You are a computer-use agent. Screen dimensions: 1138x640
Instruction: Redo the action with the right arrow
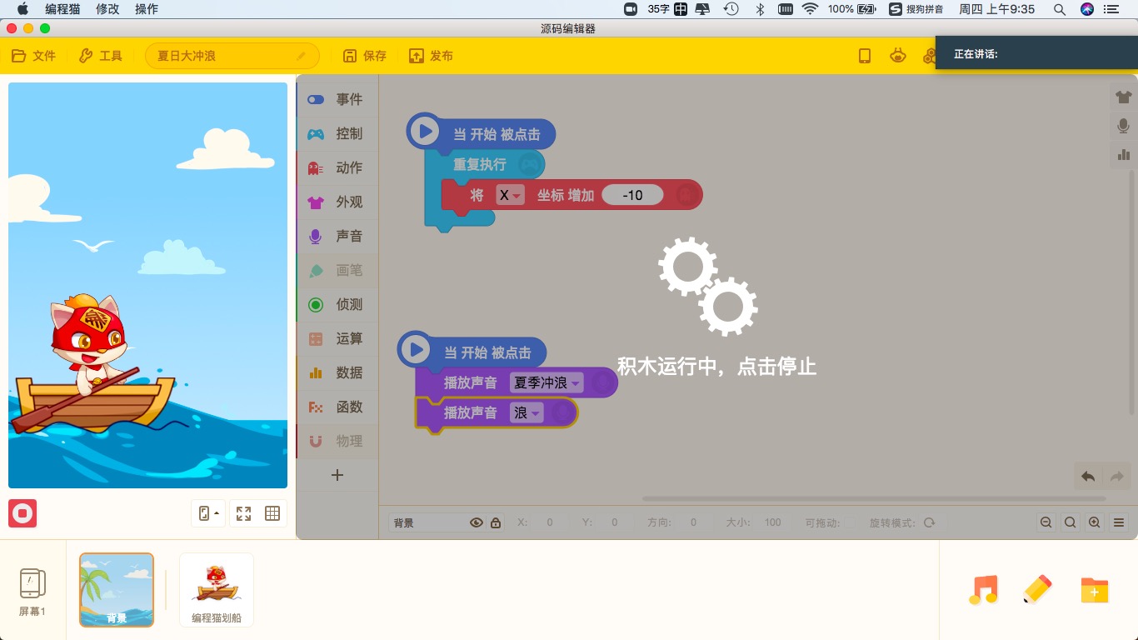[1116, 477]
